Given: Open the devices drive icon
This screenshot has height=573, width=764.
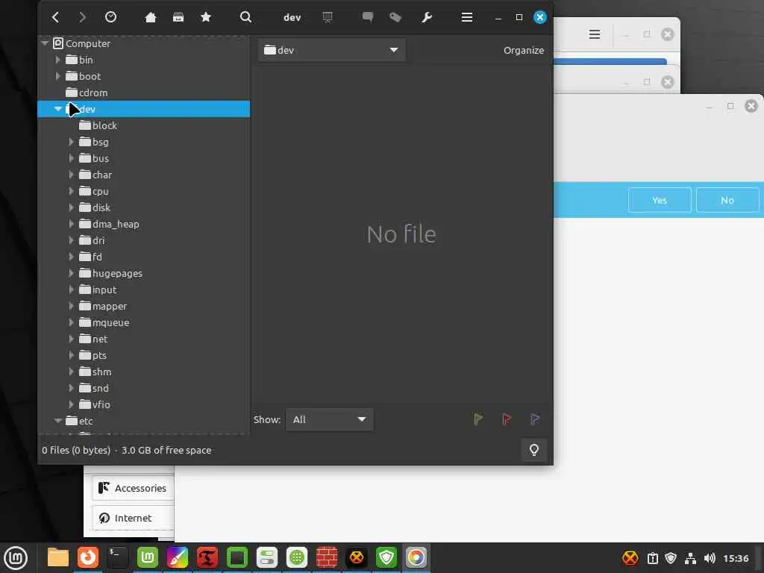Looking at the screenshot, I should tap(178, 18).
